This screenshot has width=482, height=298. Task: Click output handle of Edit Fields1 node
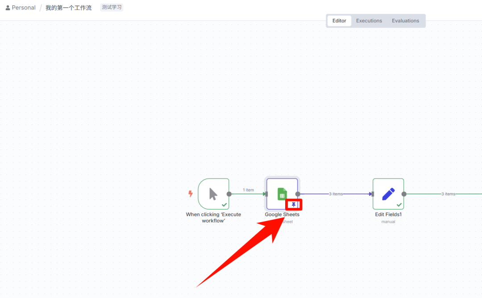[404, 194]
